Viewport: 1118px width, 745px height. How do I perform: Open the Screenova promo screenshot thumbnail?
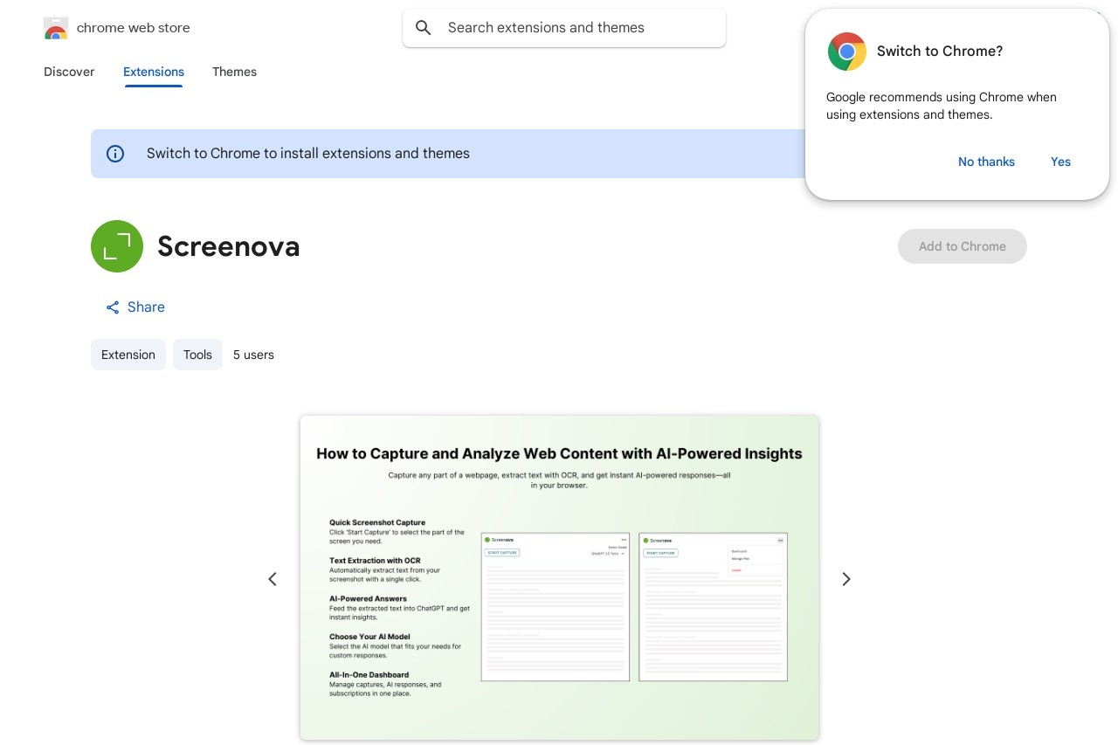click(559, 577)
